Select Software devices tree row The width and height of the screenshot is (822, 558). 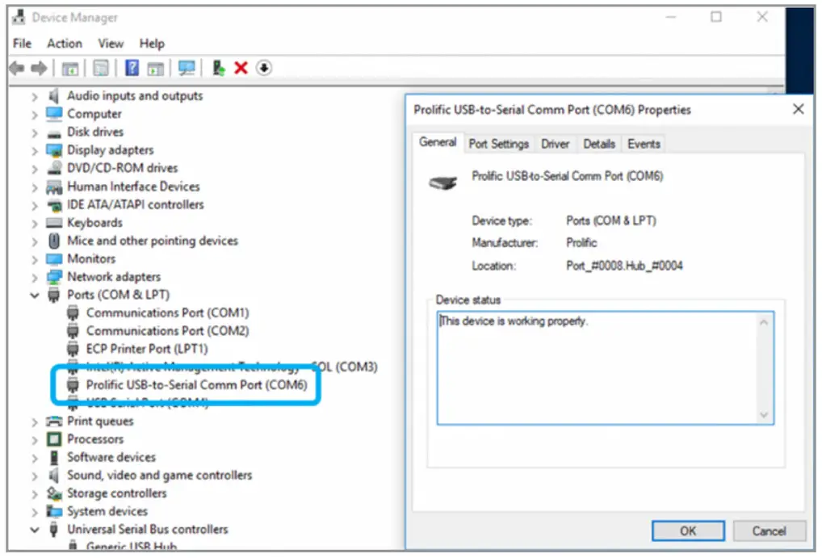111,457
